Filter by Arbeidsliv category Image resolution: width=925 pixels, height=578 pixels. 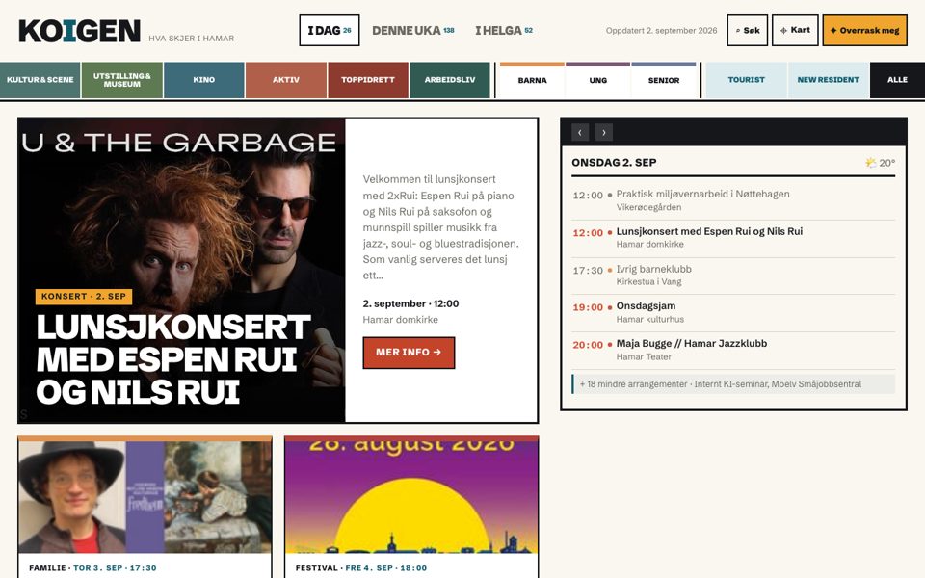(450, 80)
